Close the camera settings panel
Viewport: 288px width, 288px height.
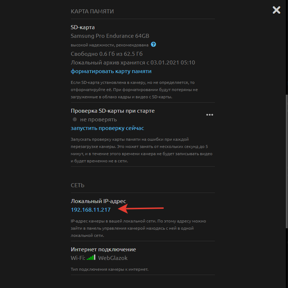[x=276, y=10]
